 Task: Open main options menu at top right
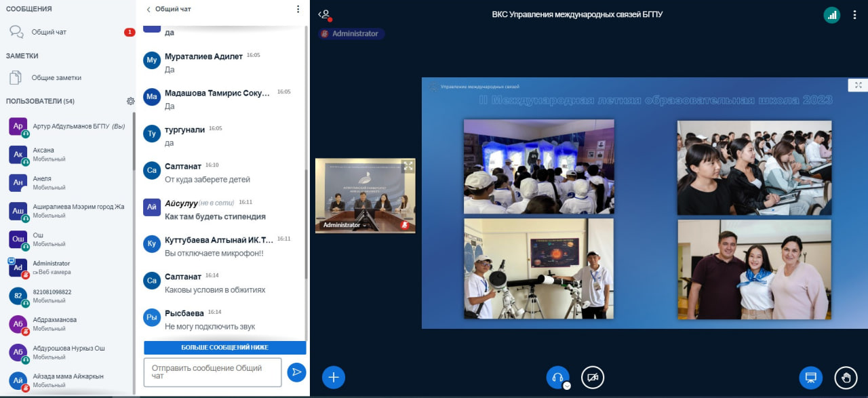[854, 14]
